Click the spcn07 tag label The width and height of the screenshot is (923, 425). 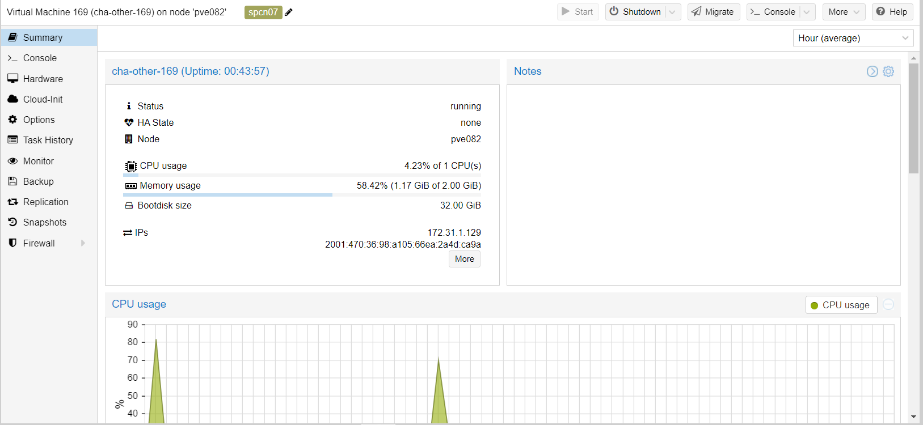(263, 12)
